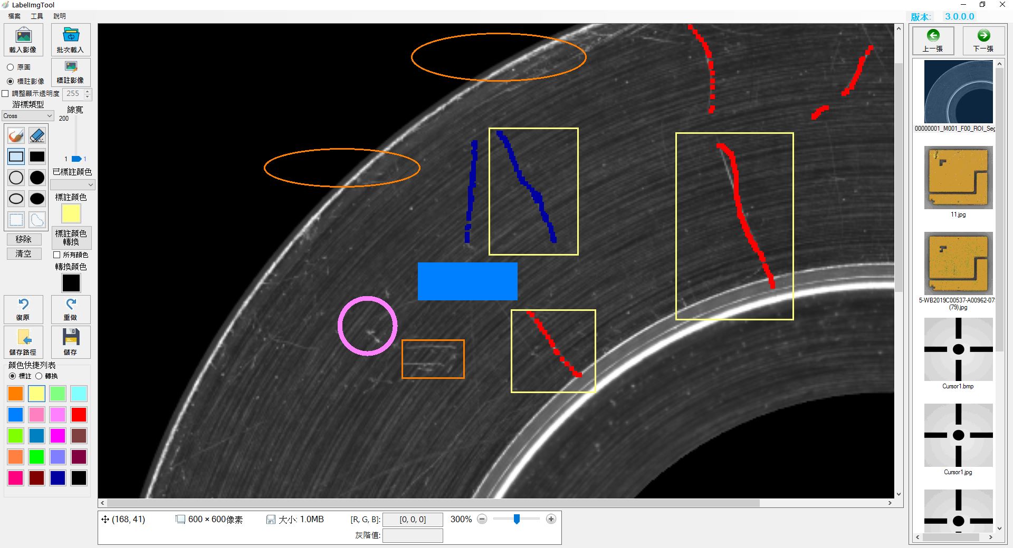Viewport: 1013px width, 548px height.
Task: Enable the 調整顯示透明度 checkbox
Action: click(5, 94)
